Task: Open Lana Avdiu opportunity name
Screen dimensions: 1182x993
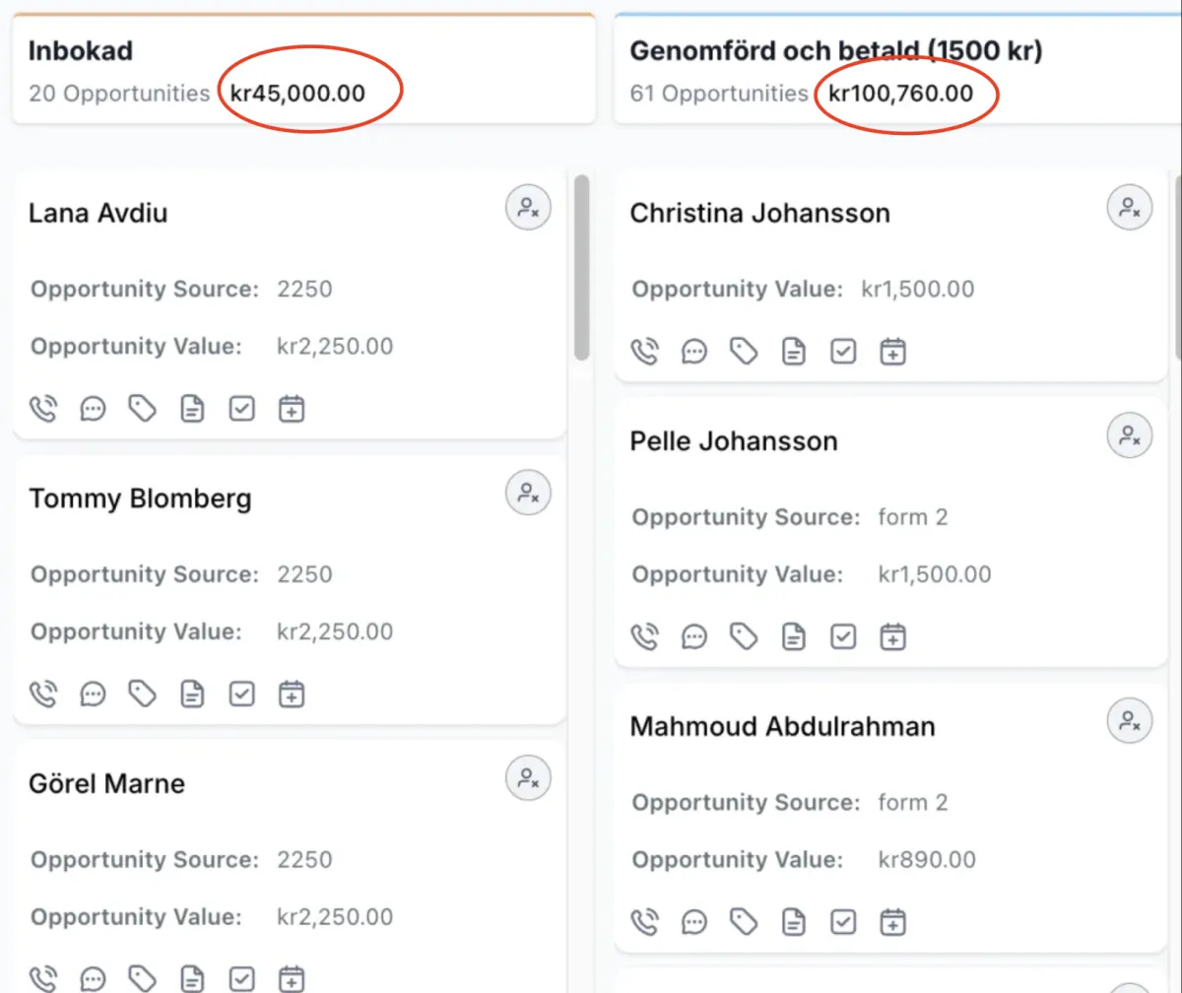Action: coord(98,214)
